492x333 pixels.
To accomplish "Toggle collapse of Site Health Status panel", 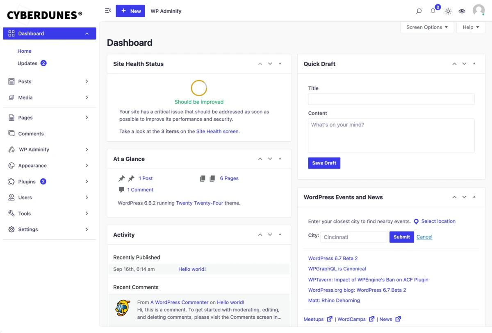I will [280, 64].
